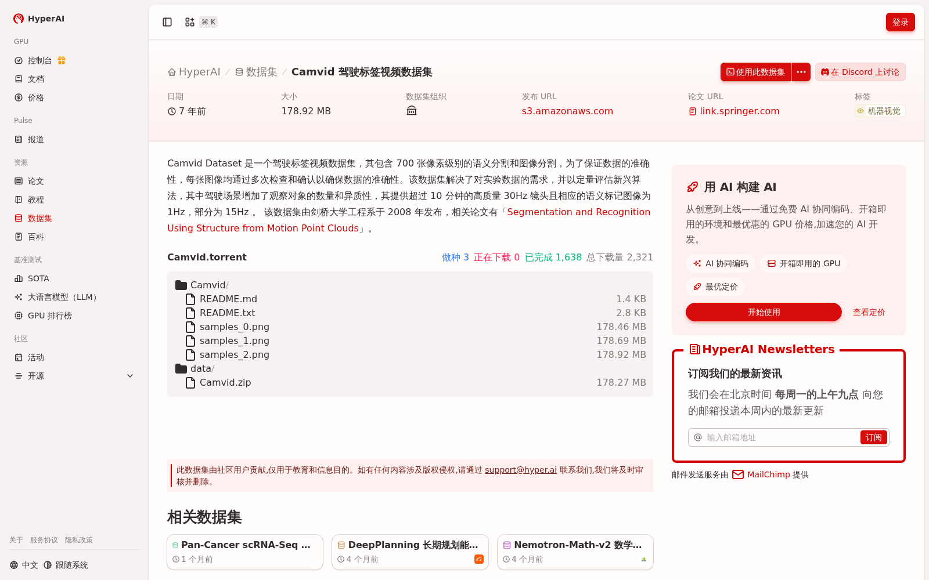Click 关于 footer link
929x580 pixels.
16,540
